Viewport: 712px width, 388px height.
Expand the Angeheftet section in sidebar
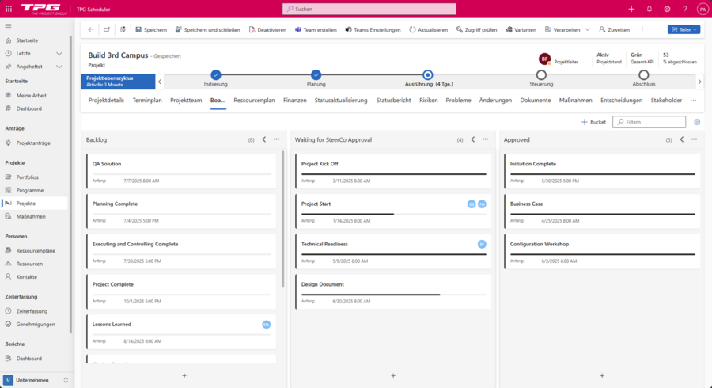tap(59, 67)
